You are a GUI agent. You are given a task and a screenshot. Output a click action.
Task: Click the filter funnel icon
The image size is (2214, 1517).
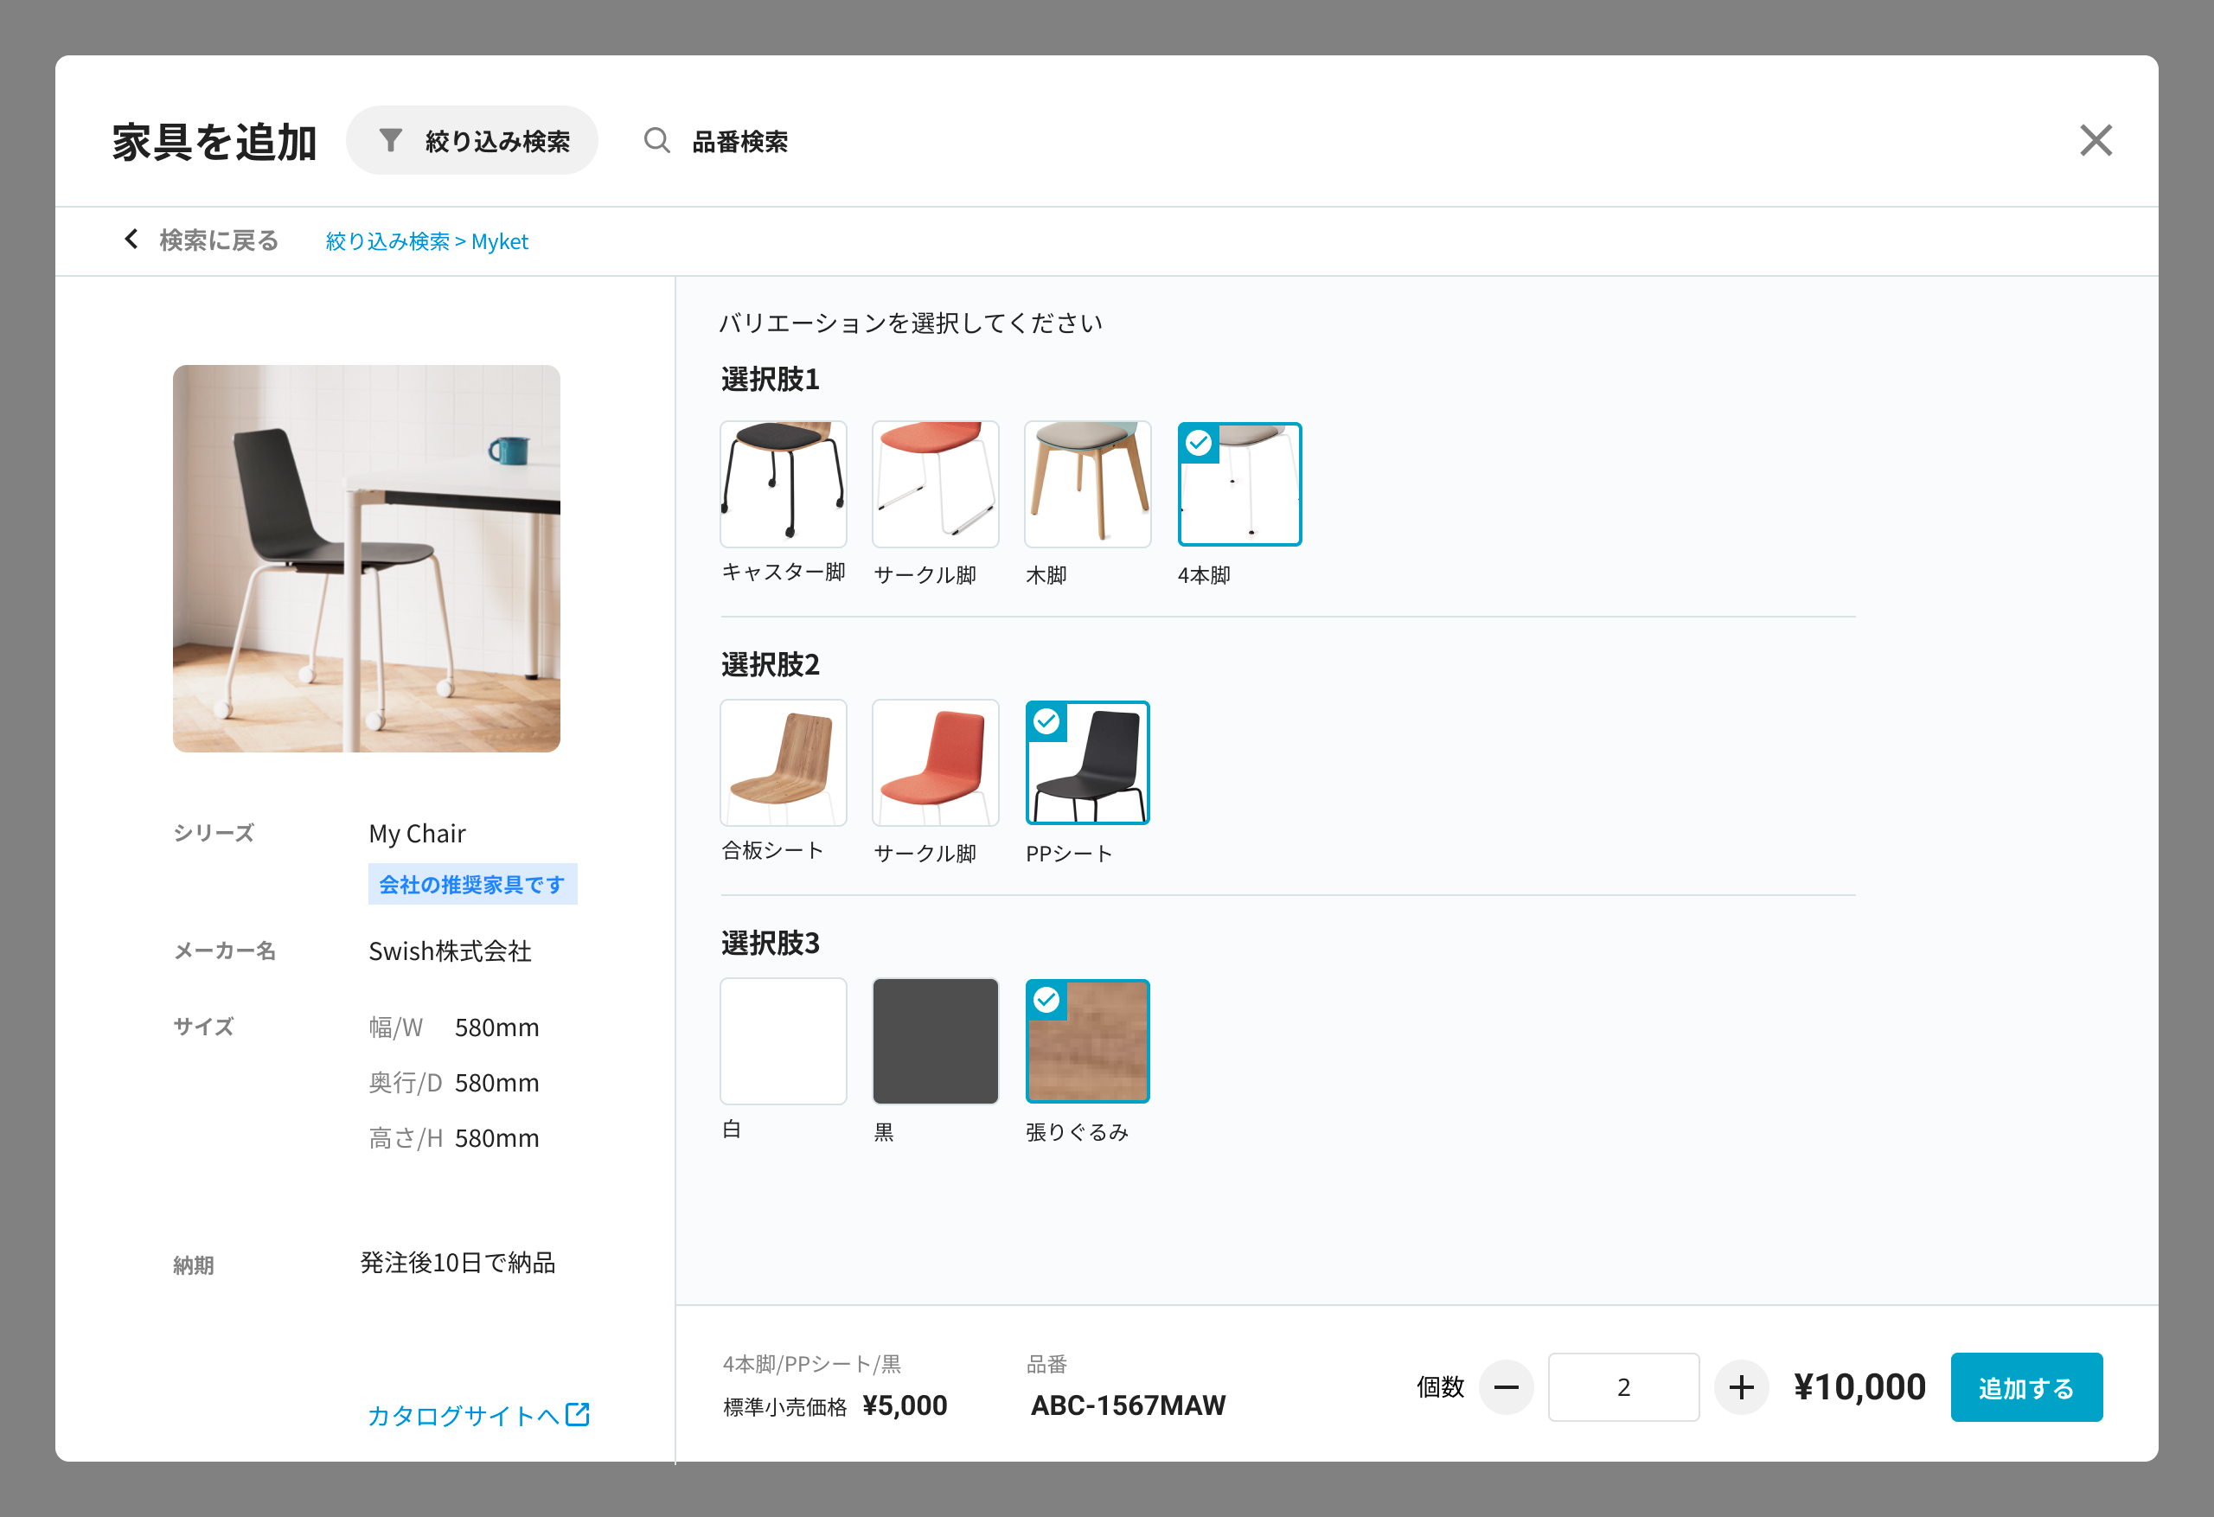(x=391, y=141)
